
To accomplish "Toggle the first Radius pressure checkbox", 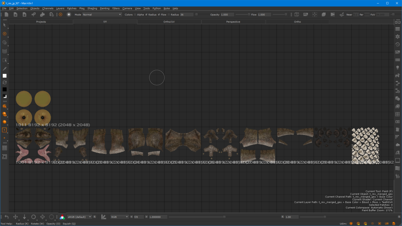I will click(146, 15).
